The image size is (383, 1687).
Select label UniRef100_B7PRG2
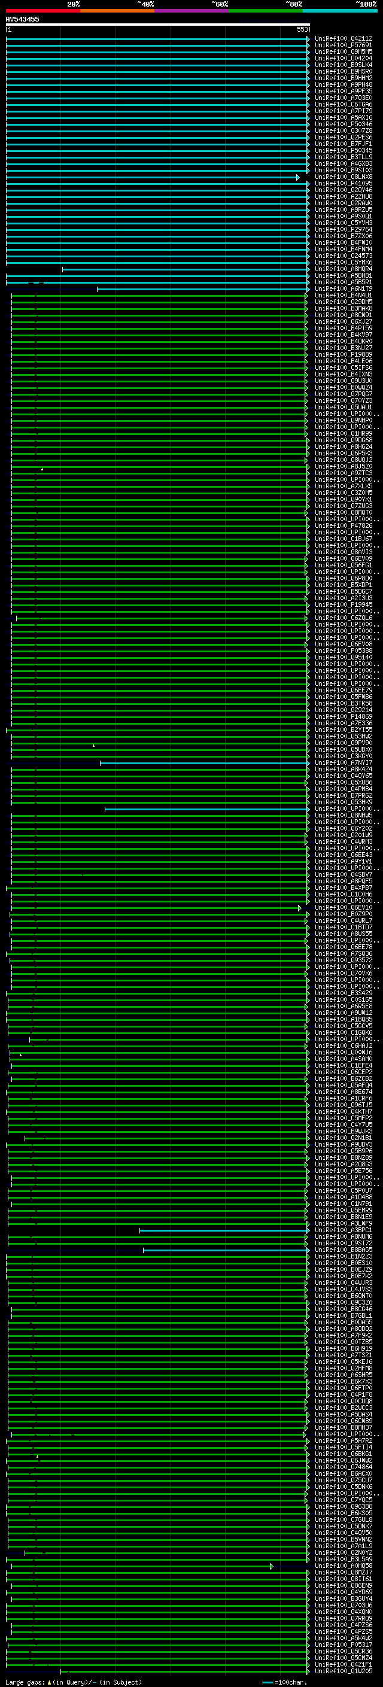(344, 795)
